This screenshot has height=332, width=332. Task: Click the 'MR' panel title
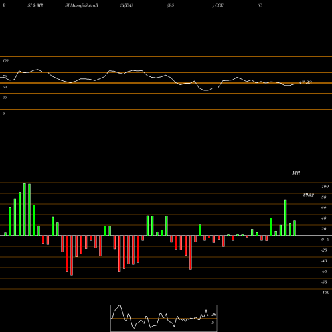(296, 173)
